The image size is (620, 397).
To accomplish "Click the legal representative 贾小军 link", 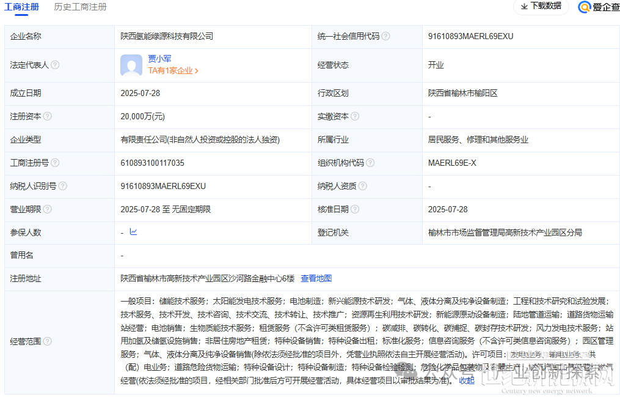I will [160, 58].
